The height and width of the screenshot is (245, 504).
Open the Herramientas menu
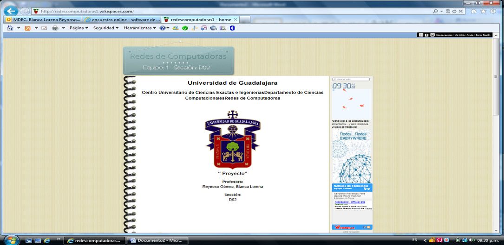click(x=139, y=28)
